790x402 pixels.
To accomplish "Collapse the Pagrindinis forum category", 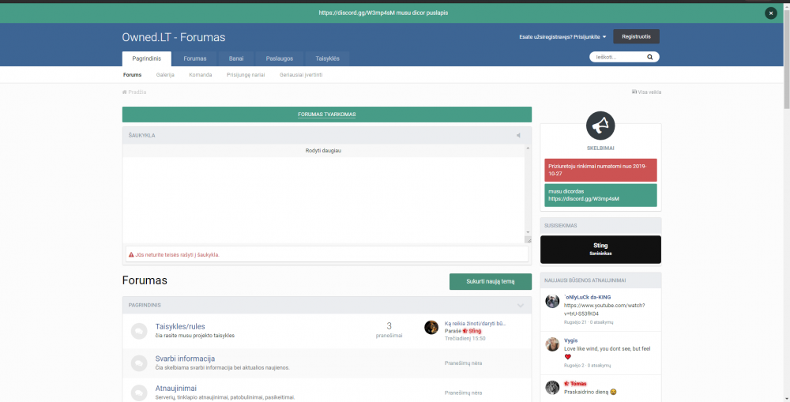I will (x=521, y=305).
